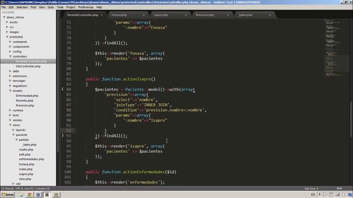Collapse the protected folder

(7, 37)
